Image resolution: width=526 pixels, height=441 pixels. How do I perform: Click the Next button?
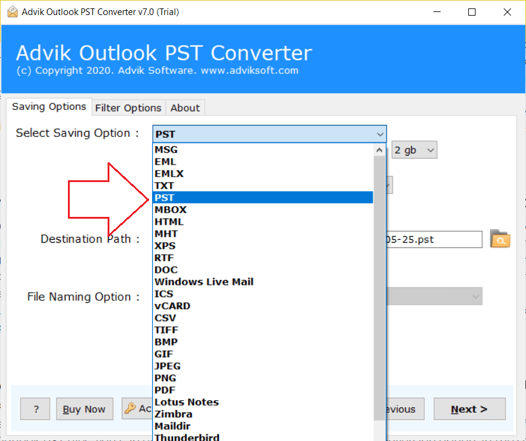click(469, 409)
